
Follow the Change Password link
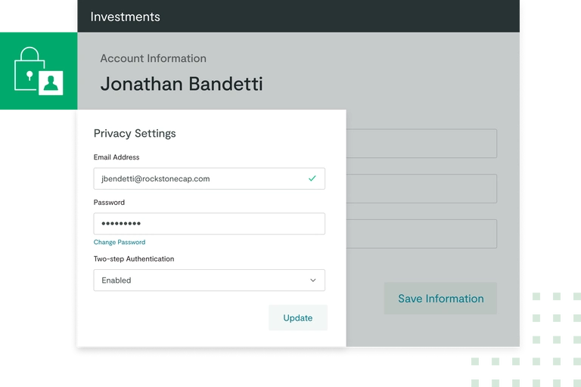click(120, 243)
